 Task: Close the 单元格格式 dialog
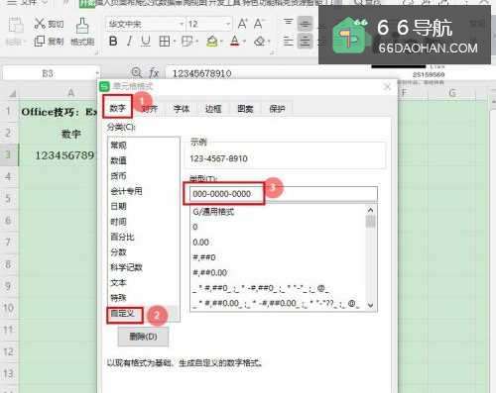(x=387, y=87)
